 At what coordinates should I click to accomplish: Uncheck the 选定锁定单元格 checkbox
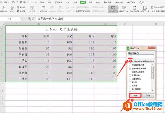tap(129, 65)
